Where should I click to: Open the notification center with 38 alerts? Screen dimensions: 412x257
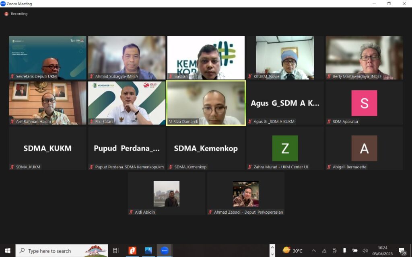coord(402,251)
